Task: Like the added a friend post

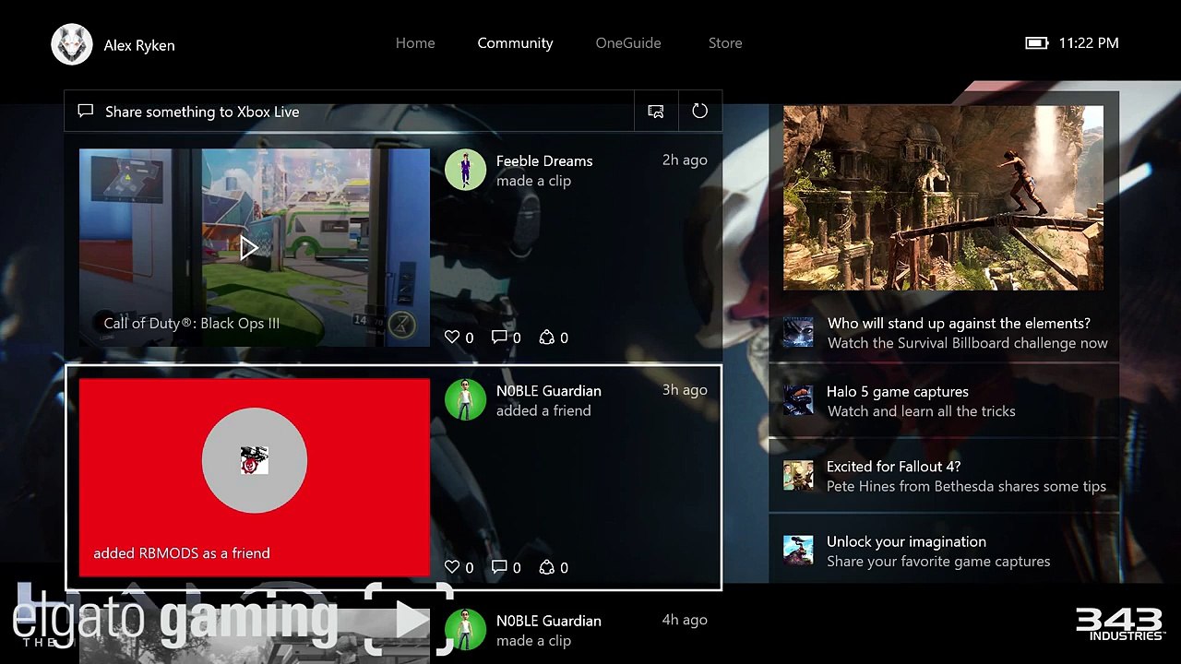Action: coord(459,567)
